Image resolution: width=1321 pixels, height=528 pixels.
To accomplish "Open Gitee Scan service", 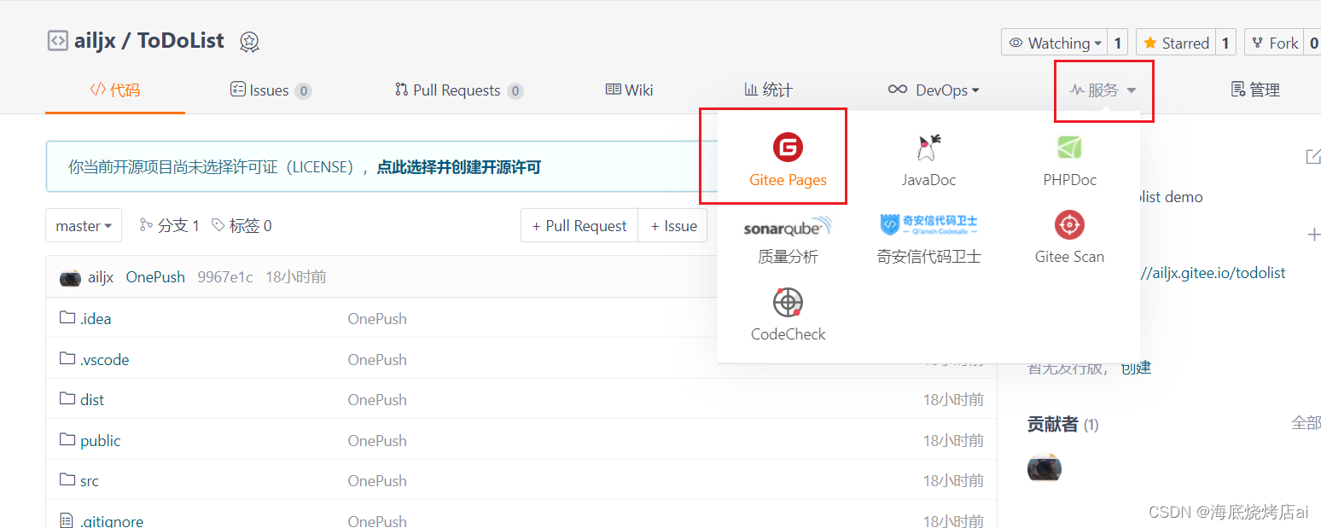I will coord(1069,238).
